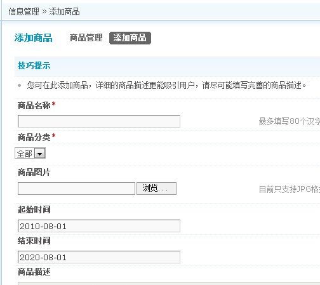Click the 起始时间 label

pos(34,209)
